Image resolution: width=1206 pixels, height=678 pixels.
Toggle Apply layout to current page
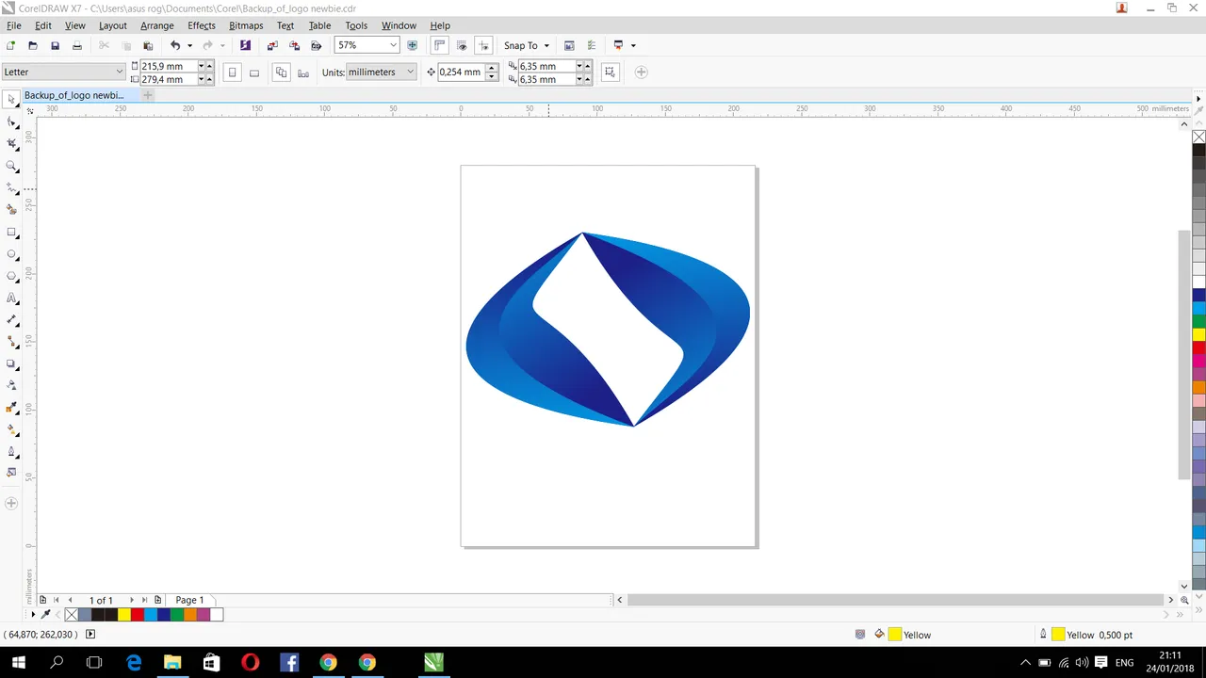tap(303, 73)
